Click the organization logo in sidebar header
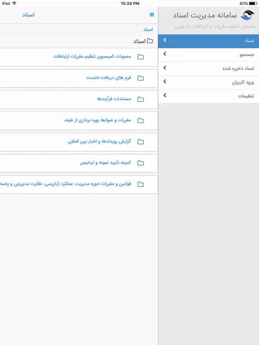The height and width of the screenshot is (345, 259). tap(247, 15)
